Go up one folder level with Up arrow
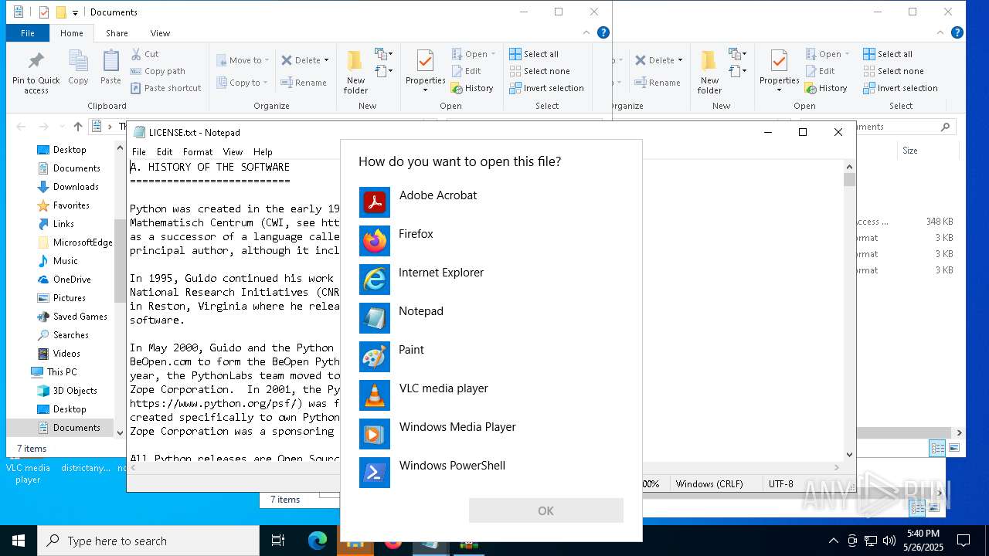989x556 pixels. [78, 127]
